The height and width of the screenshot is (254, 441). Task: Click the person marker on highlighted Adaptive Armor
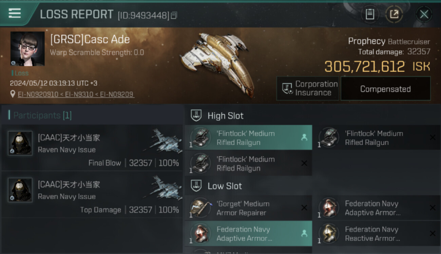(304, 233)
